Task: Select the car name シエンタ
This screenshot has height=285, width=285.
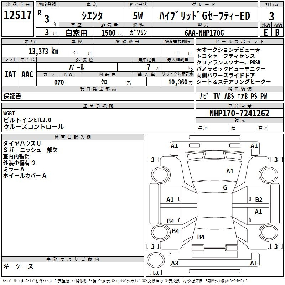Action: point(91,16)
